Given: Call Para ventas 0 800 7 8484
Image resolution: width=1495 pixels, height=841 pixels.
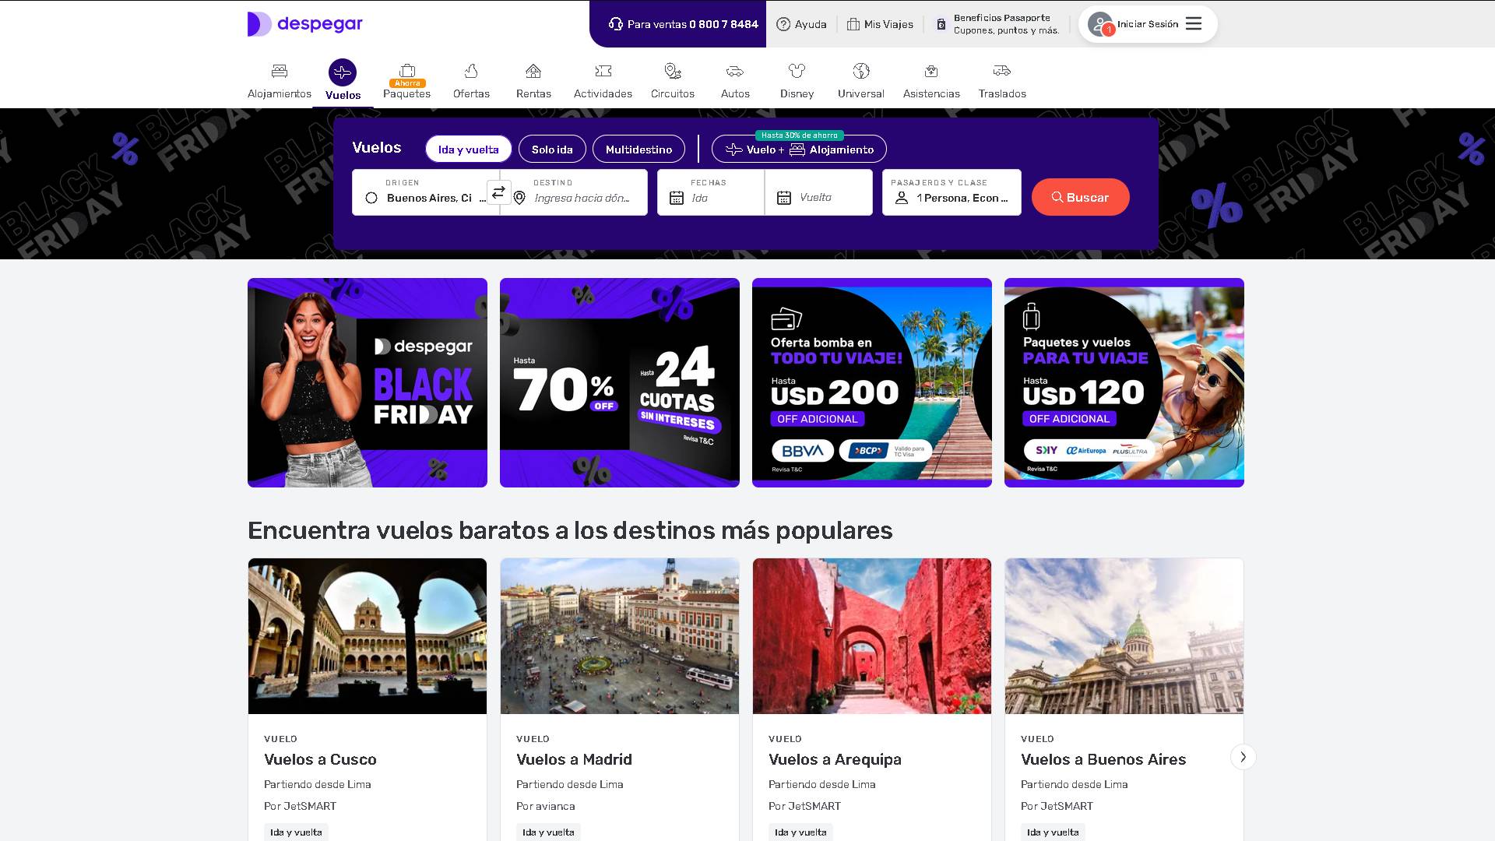Looking at the screenshot, I should pyautogui.click(x=683, y=24).
